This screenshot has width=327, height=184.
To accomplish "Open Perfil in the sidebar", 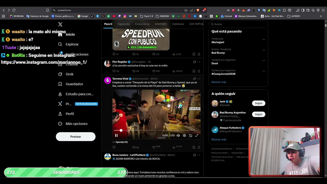I will [66, 114].
